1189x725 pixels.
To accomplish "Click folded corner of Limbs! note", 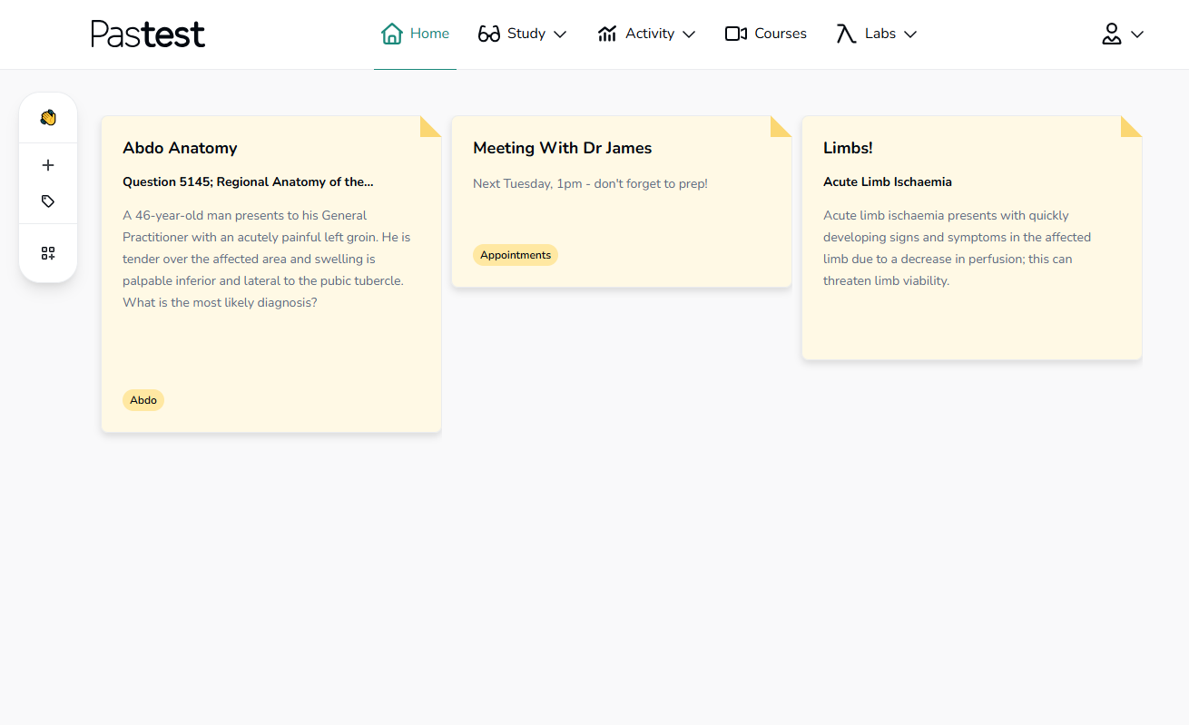I will [1131, 127].
